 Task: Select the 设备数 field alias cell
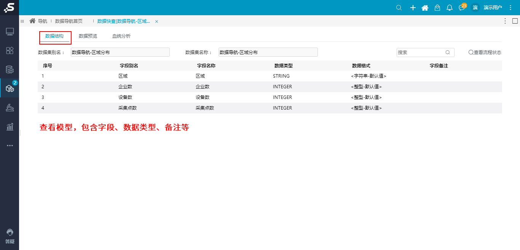[x=125, y=97]
